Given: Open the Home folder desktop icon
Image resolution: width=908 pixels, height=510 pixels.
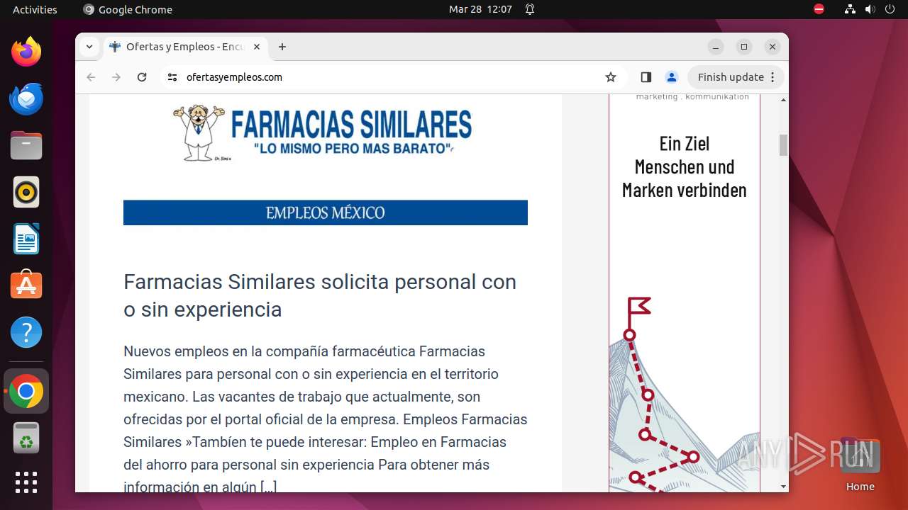Looking at the screenshot, I should tap(860, 465).
